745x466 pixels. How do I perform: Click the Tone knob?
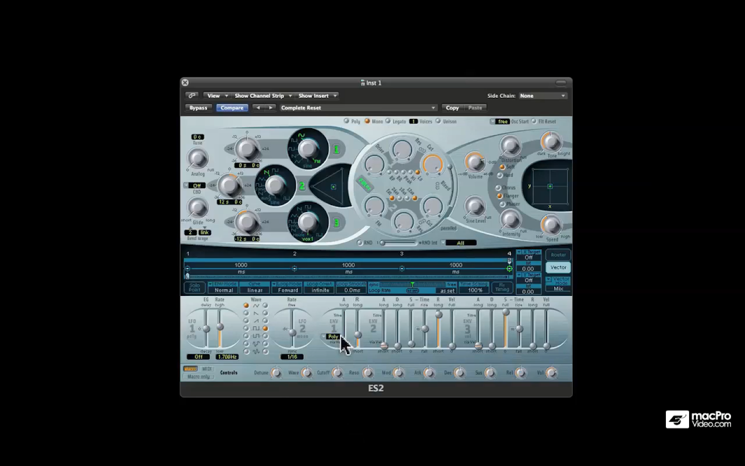tap(551, 142)
